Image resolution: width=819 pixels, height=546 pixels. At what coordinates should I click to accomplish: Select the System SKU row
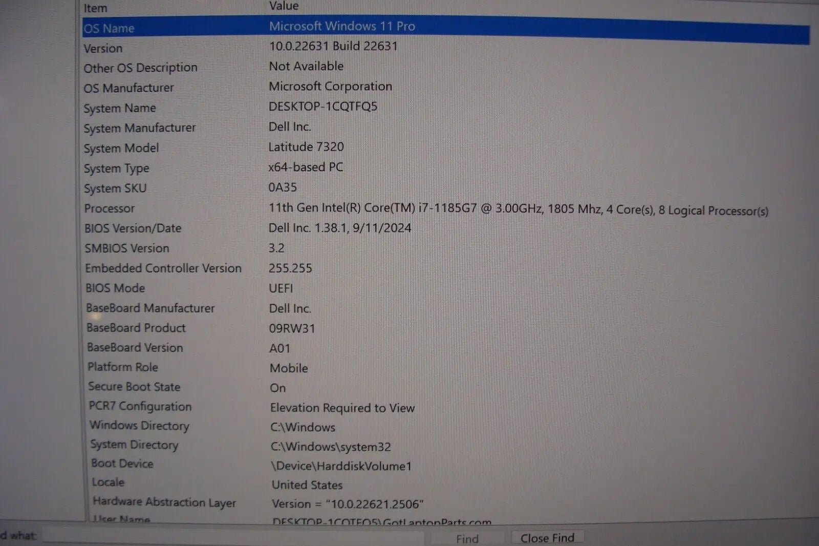[115, 188]
